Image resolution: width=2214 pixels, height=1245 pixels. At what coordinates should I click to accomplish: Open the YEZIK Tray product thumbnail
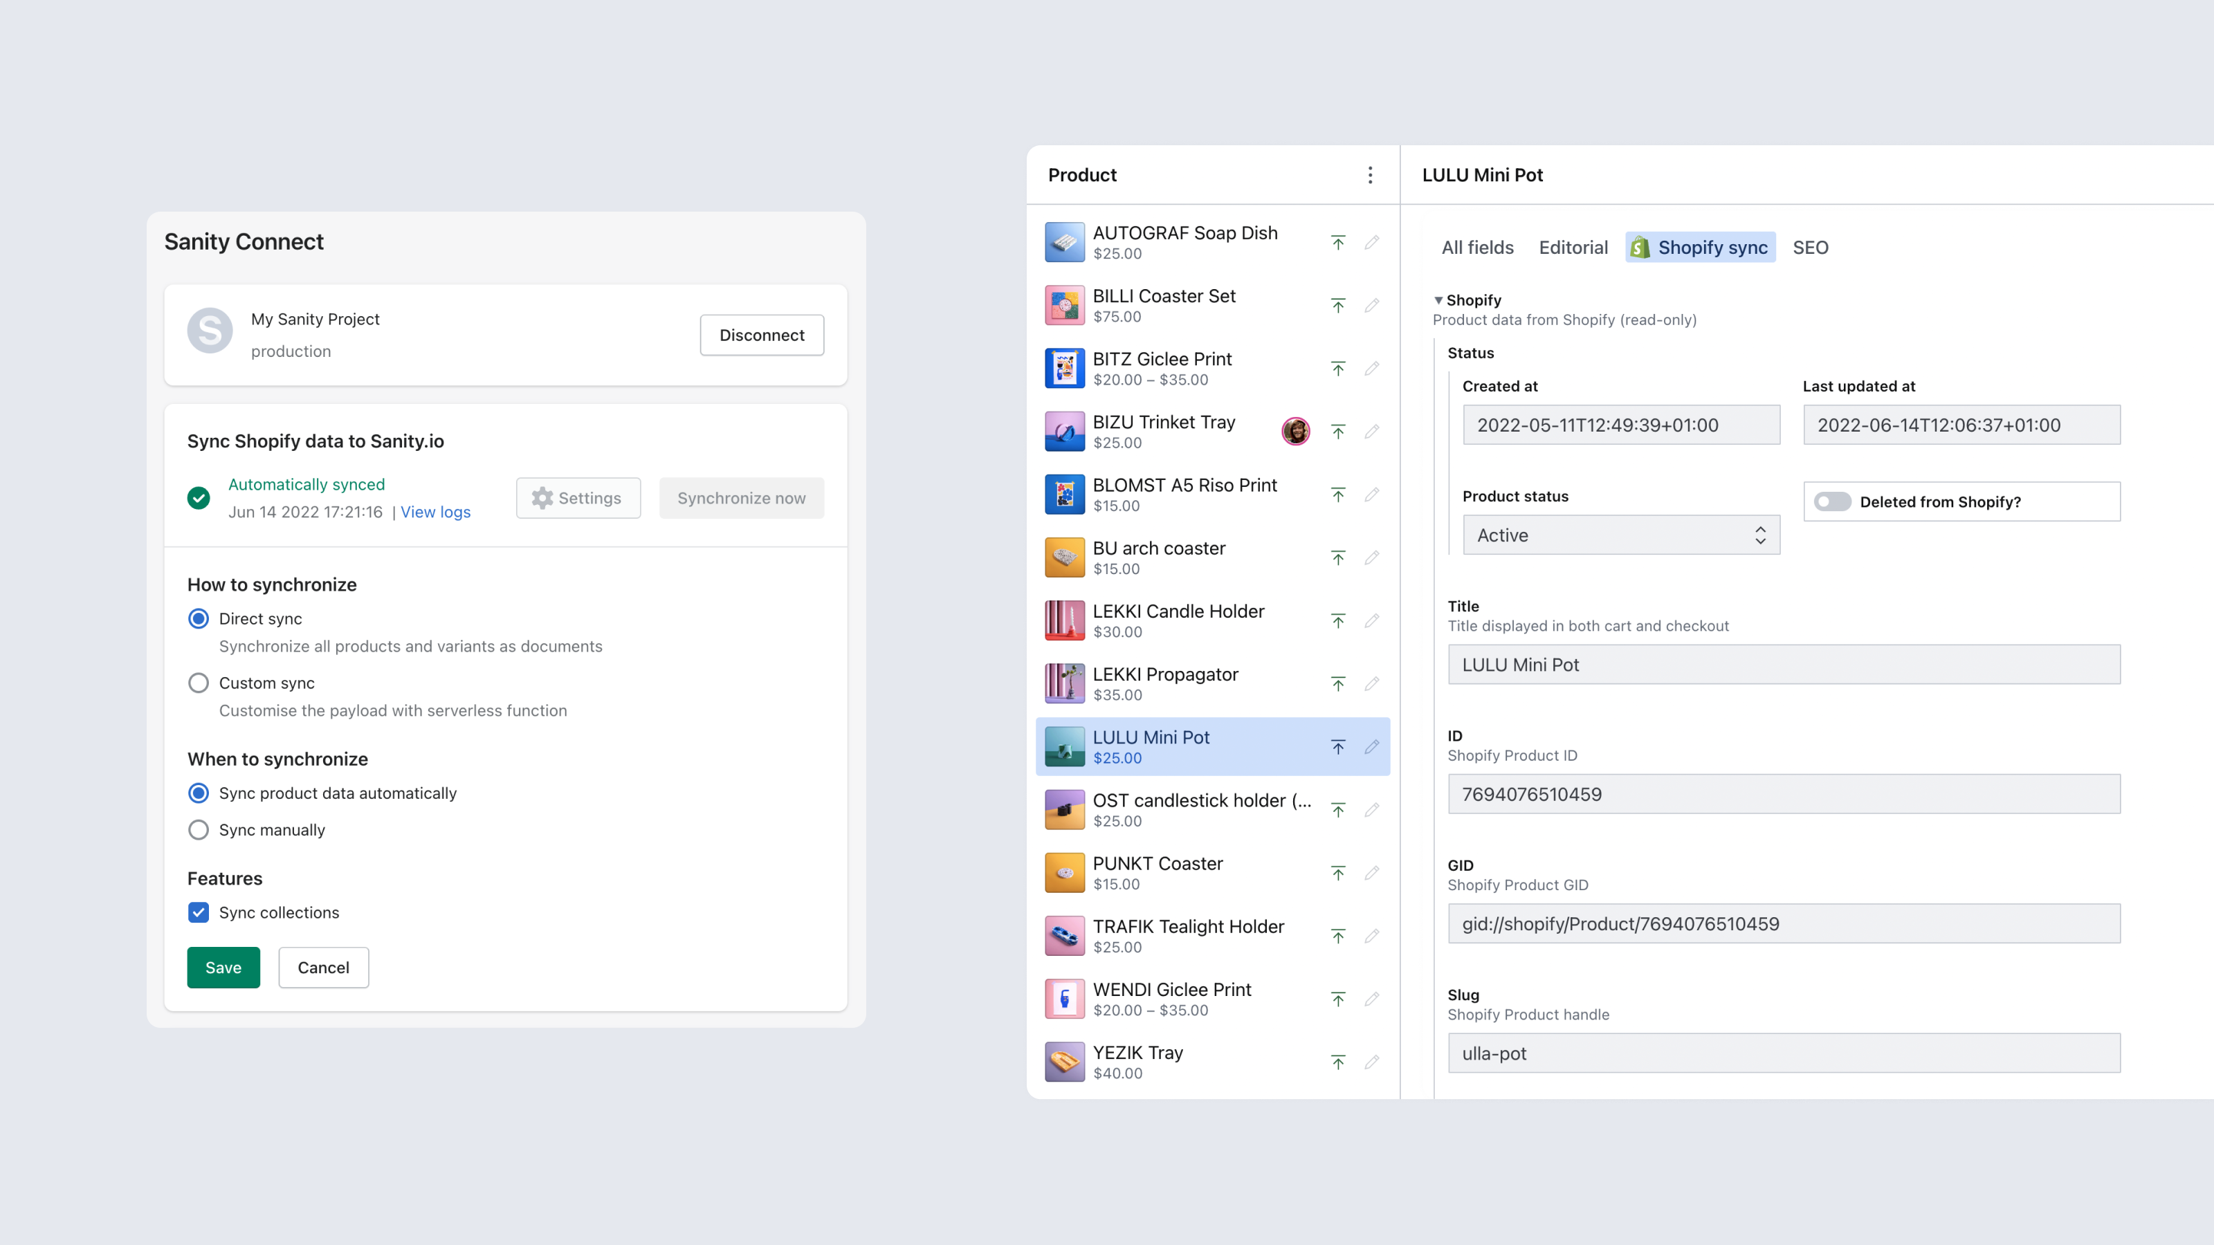point(1064,1062)
